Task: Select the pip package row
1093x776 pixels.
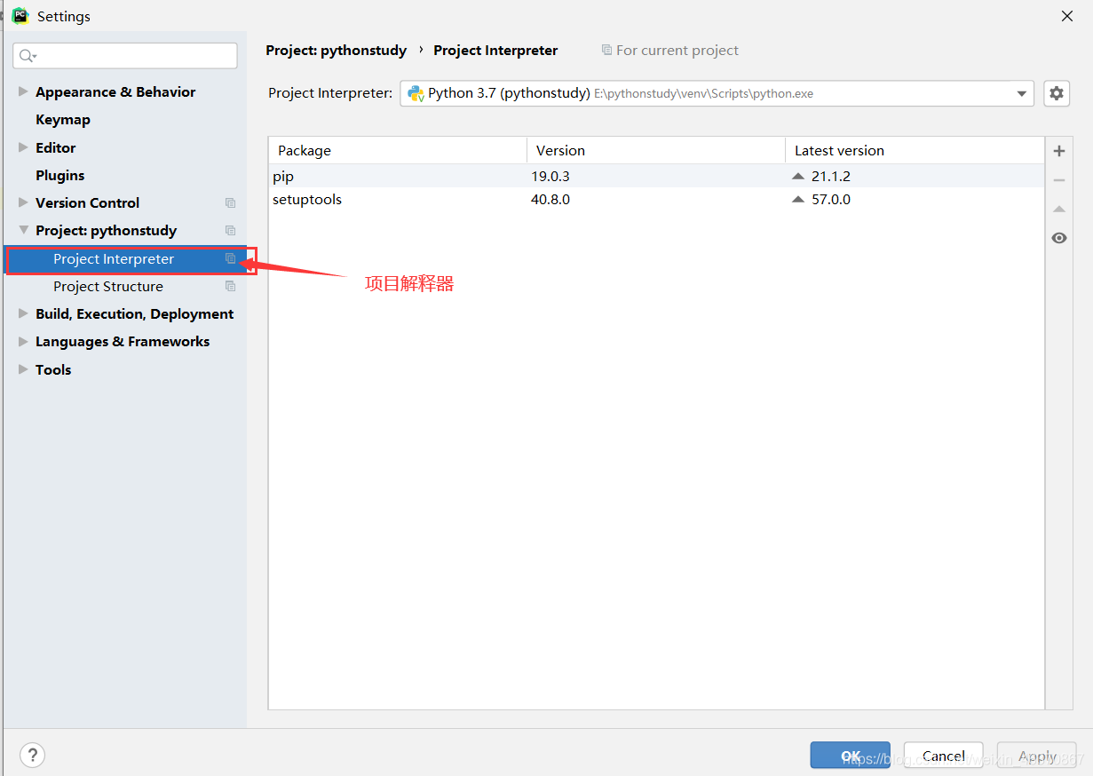Action: [656, 176]
